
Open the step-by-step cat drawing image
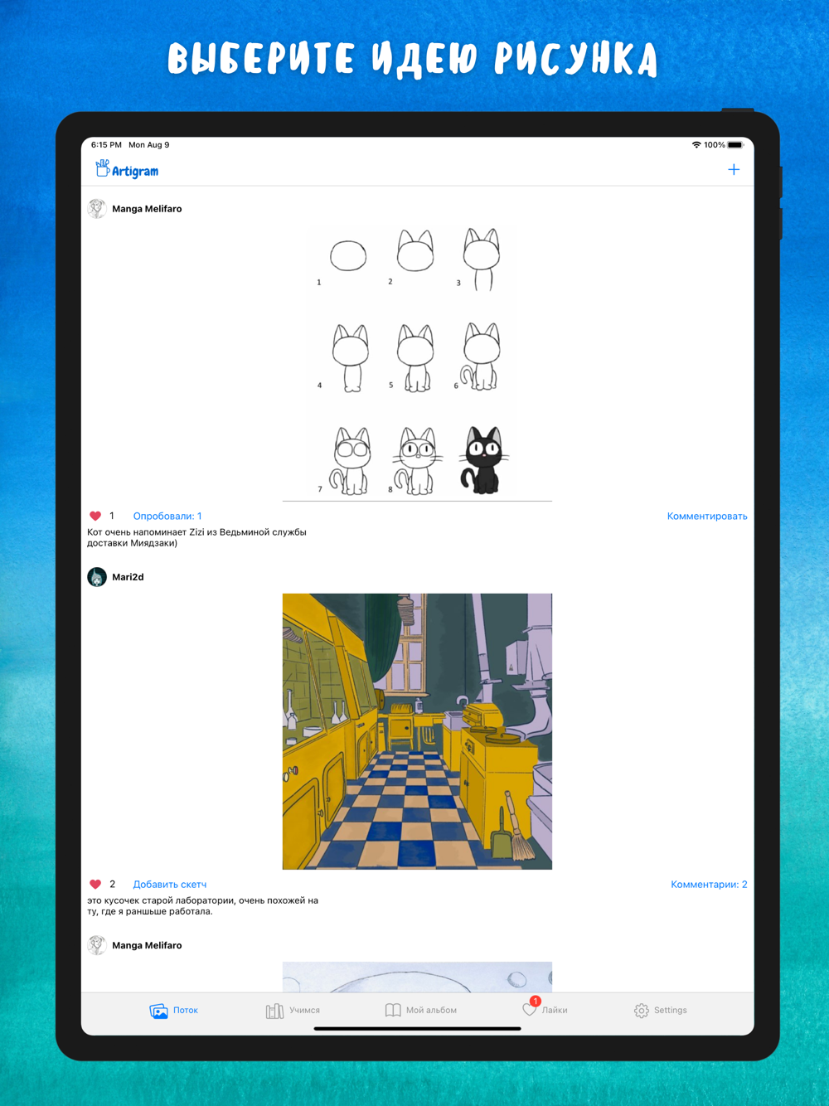pos(417,363)
